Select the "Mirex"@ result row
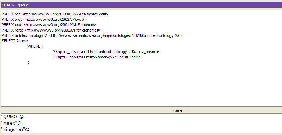Image resolution: width=282 pixels, height=135 pixels. [142, 123]
